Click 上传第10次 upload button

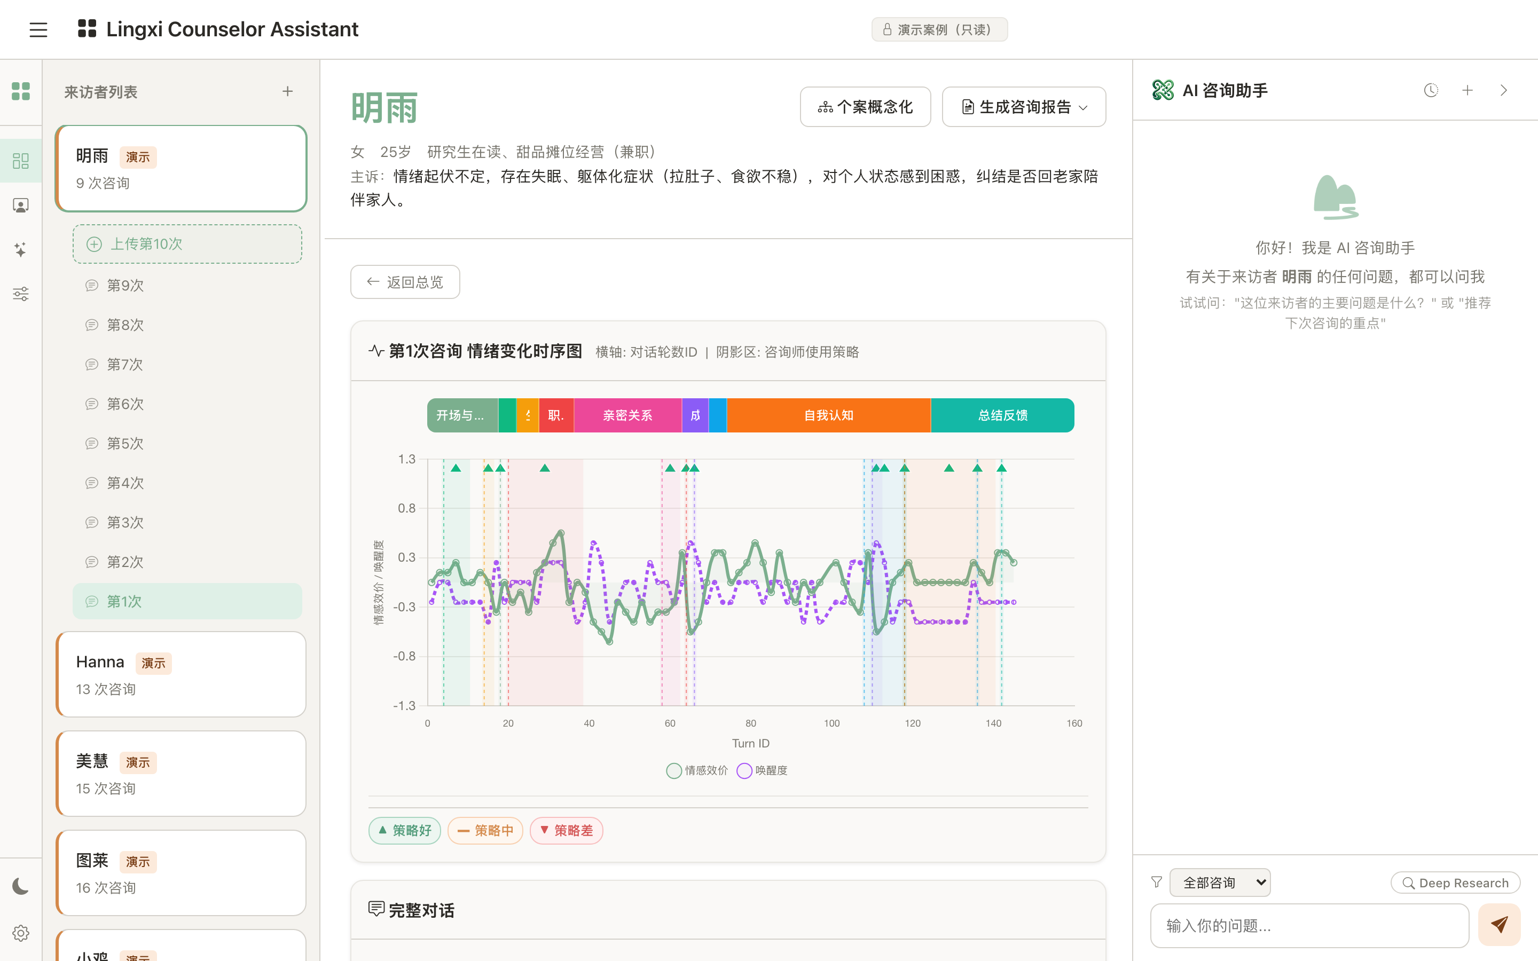pyautogui.click(x=187, y=243)
